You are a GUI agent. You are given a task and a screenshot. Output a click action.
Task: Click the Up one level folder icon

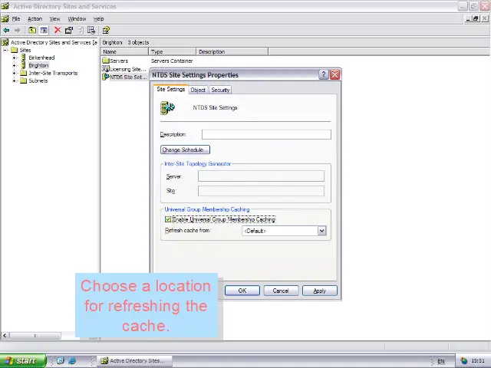(x=32, y=31)
